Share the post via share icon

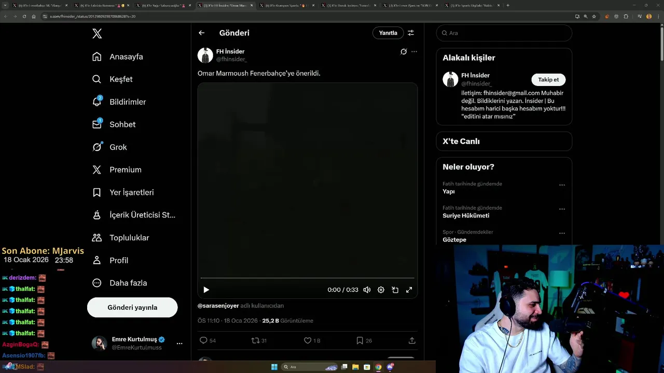coord(412,340)
